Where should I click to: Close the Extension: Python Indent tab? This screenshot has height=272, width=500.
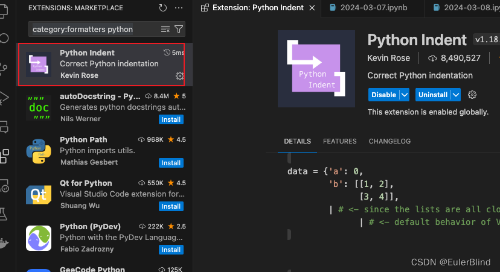[312, 8]
